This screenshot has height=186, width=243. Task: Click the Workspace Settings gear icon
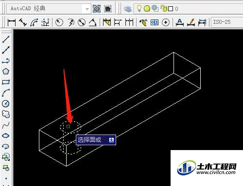[x=97, y=8]
